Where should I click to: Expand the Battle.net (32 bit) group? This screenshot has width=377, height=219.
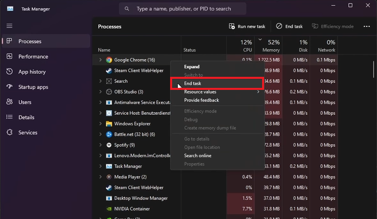point(101,134)
